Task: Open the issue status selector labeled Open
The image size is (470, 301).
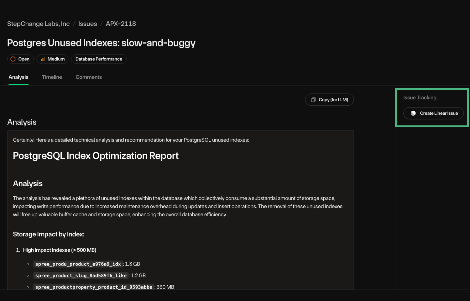Action: pos(20,59)
